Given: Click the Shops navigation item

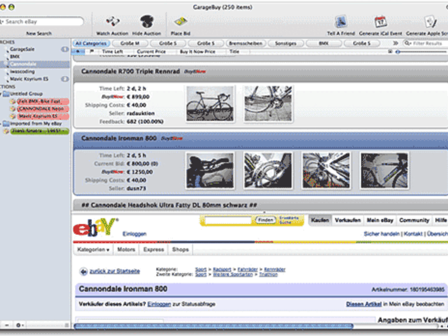Looking at the screenshot, I should pos(180,249).
